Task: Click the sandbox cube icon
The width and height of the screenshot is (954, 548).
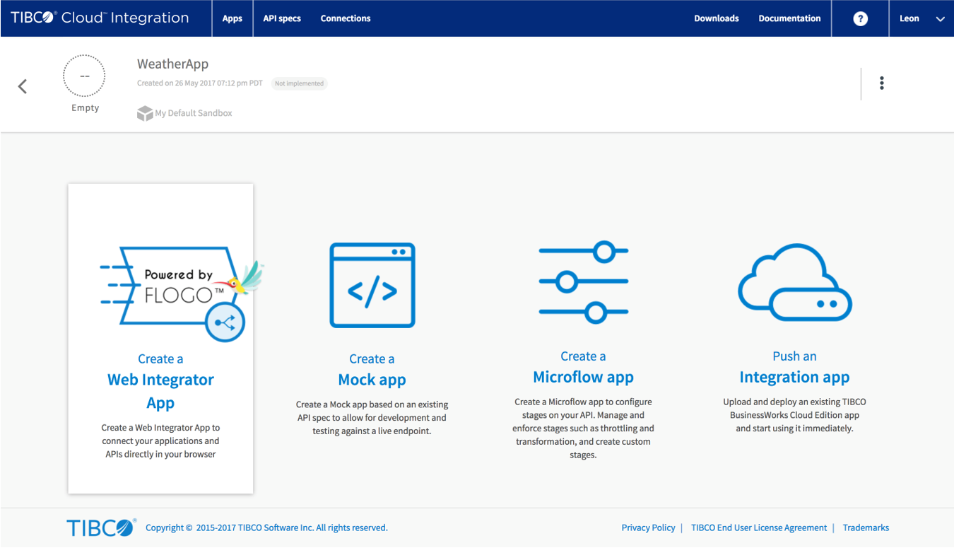Action: (145, 113)
